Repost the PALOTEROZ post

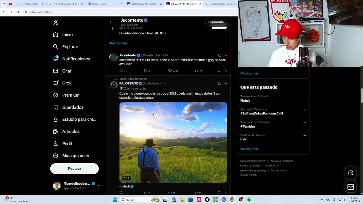click(x=146, y=193)
